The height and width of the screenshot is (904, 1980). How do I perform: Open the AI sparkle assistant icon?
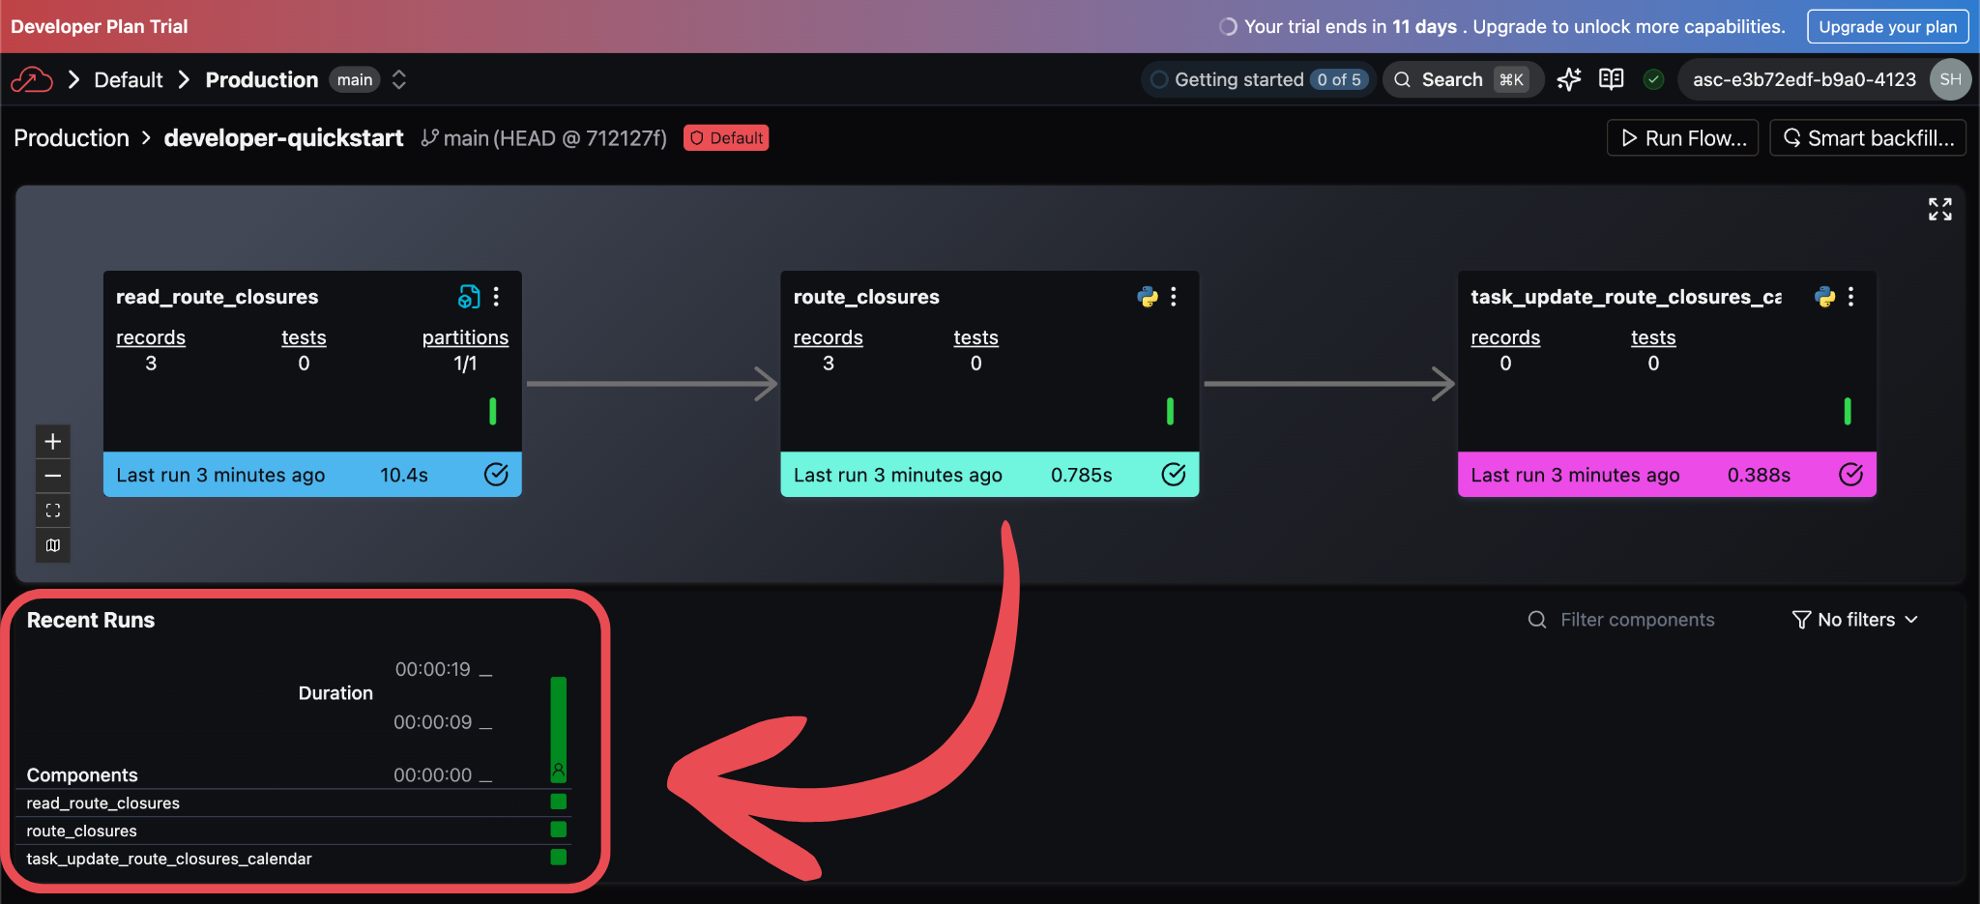click(x=1568, y=79)
